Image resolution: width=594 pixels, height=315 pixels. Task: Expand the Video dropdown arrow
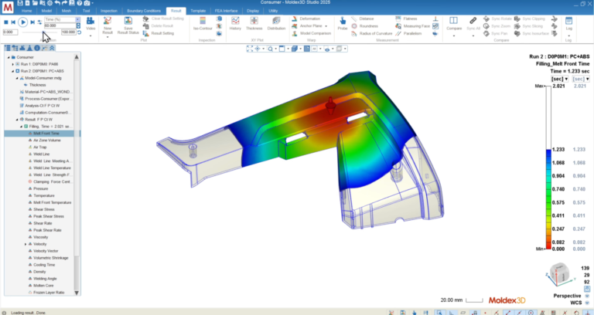[90, 36]
